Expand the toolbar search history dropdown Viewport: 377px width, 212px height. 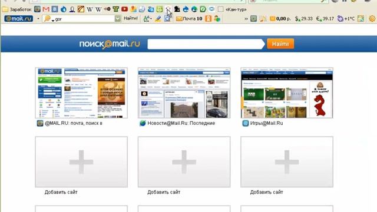point(118,19)
